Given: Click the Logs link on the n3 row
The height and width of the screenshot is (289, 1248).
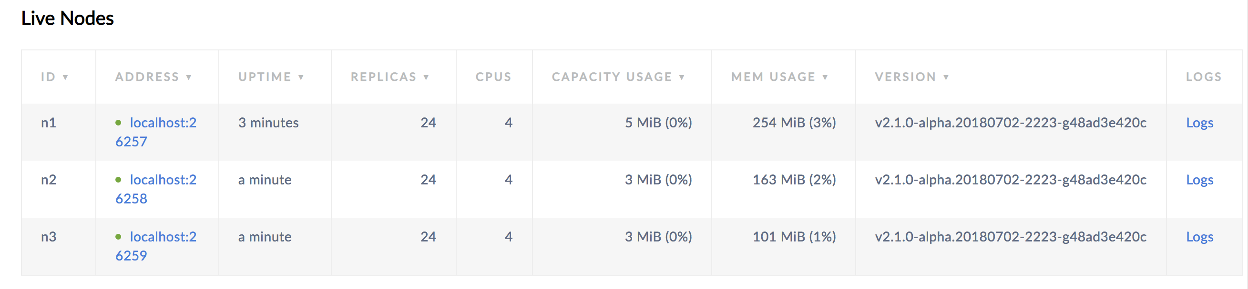Looking at the screenshot, I should (x=1200, y=236).
